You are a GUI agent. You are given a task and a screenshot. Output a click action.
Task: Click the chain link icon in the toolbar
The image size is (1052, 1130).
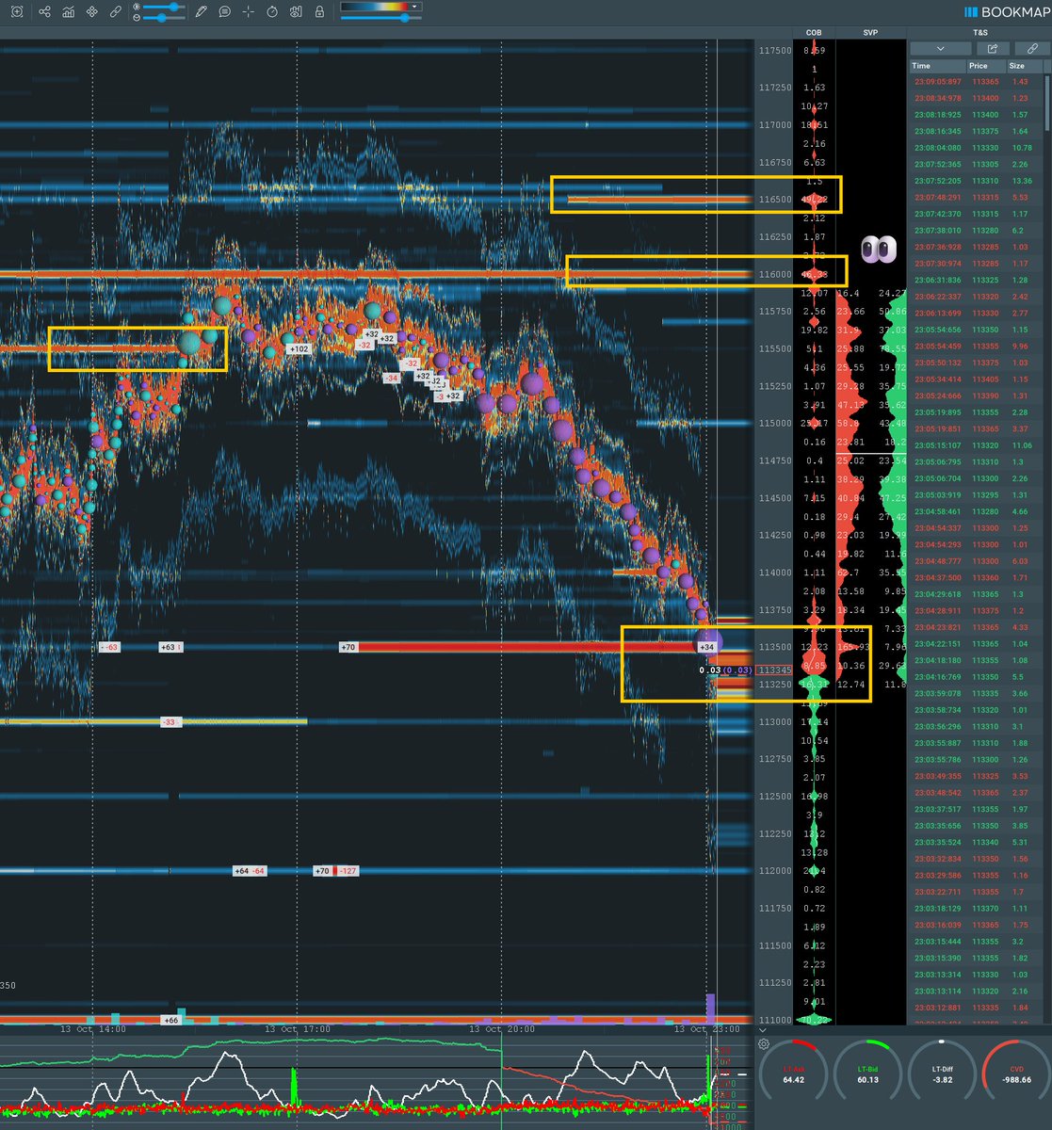tap(115, 10)
